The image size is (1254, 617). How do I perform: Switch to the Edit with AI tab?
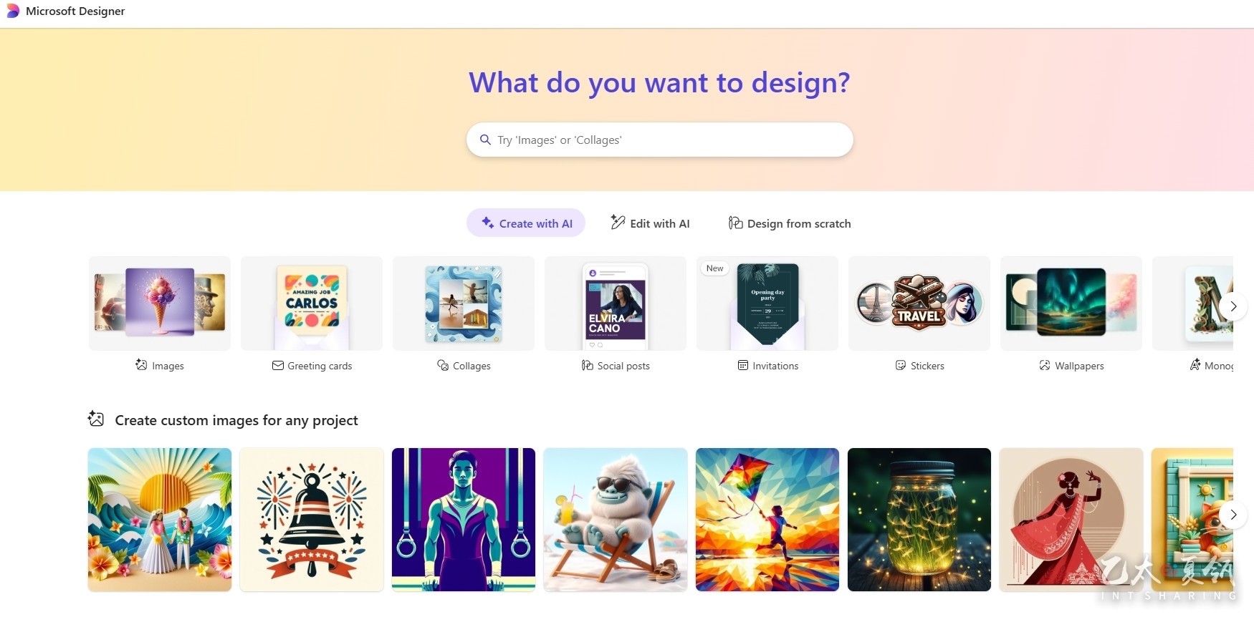pos(650,223)
